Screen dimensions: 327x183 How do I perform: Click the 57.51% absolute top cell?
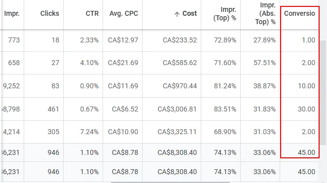point(264,63)
